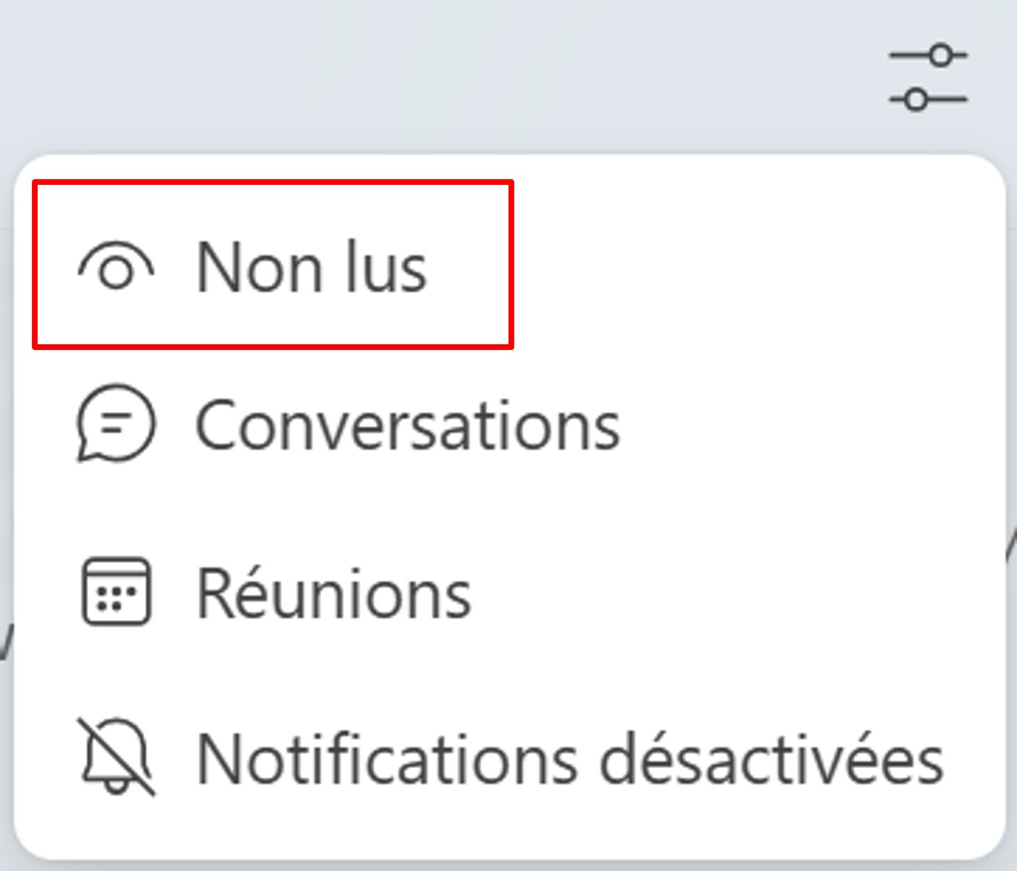Click the calendar icon next to Réunions
Image resolution: width=1017 pixels, height=871 pixels.
116,591
